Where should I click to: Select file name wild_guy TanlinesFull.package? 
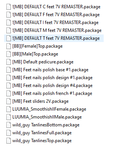42,133
